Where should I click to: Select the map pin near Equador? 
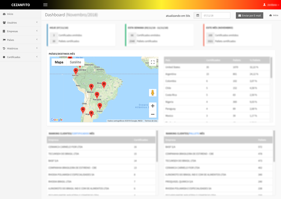[76, 71]
